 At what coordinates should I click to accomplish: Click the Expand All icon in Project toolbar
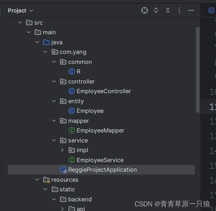point(156,10)
